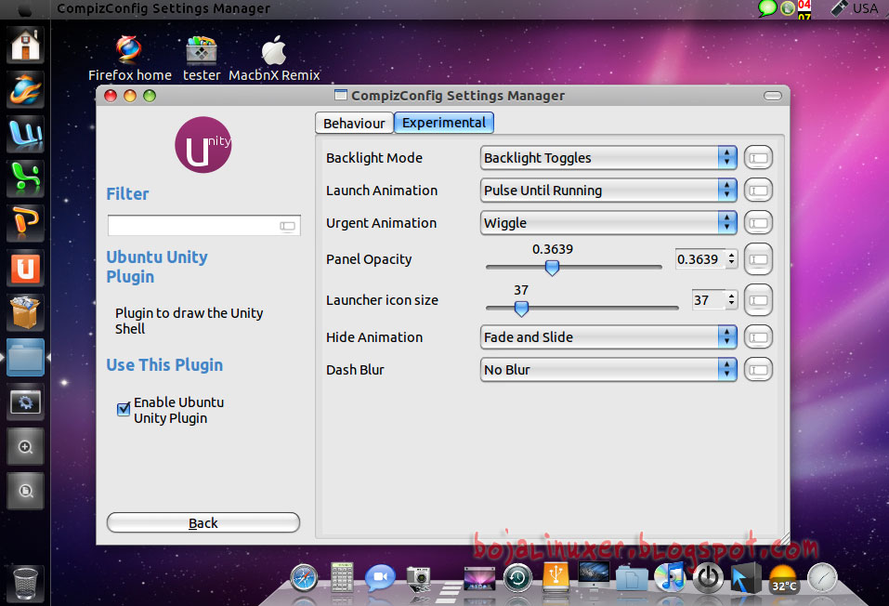Open the Impress presentation launcher icon

(x=25, y=222)
